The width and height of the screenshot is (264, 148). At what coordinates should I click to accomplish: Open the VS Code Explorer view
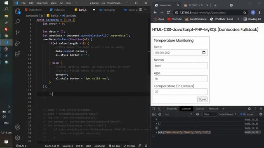(x=18, y=11)
